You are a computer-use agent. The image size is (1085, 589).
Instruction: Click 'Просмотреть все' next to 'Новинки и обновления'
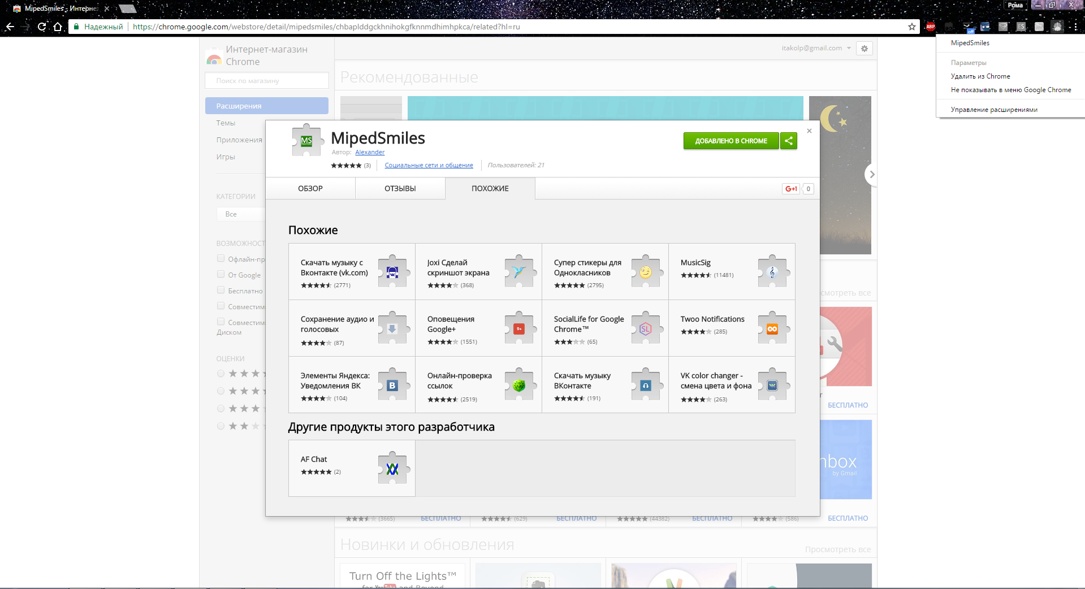pyautogui.click(x=838, y=549)
